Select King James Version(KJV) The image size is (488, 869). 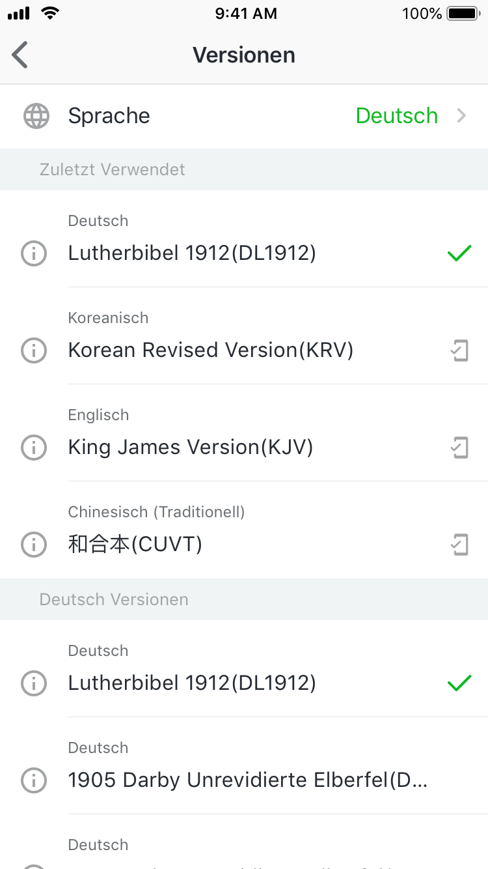point(191,448)
